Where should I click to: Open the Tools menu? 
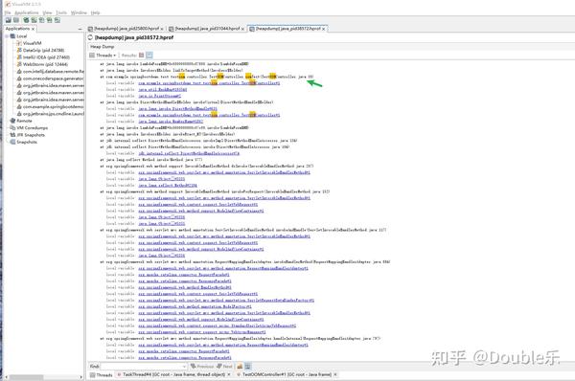pos(61,12)
